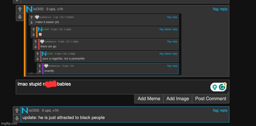Submit using the Post Comment button
The height and width of the screenshot is (126, 256).
211,99
